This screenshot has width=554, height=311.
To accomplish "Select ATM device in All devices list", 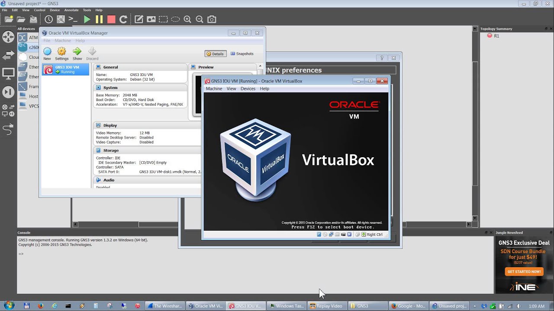I will tap(29, 38).
